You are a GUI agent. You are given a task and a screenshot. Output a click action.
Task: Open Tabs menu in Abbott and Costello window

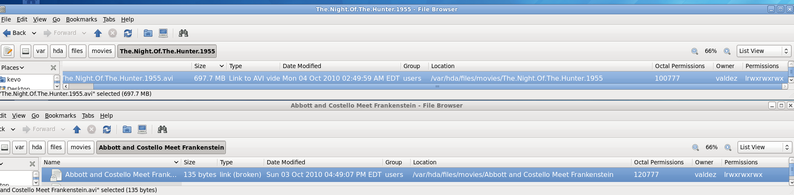click(x=88, y=116)
